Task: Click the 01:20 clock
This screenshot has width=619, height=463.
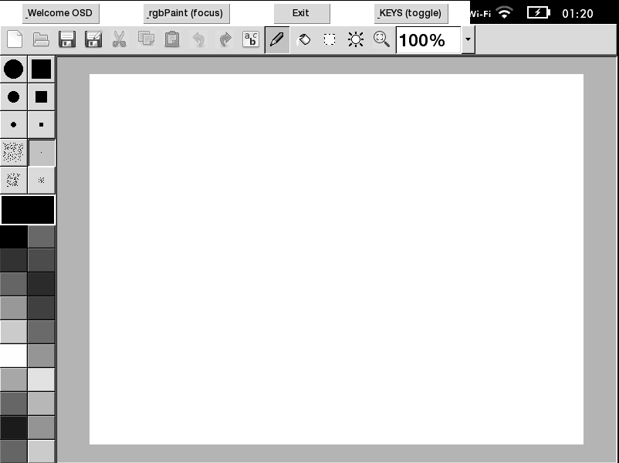Action: click(x=577, y=14)
